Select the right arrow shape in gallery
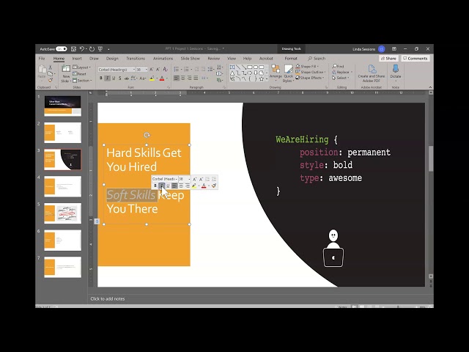This screenshot has height=352, width=469. (249, 73)
